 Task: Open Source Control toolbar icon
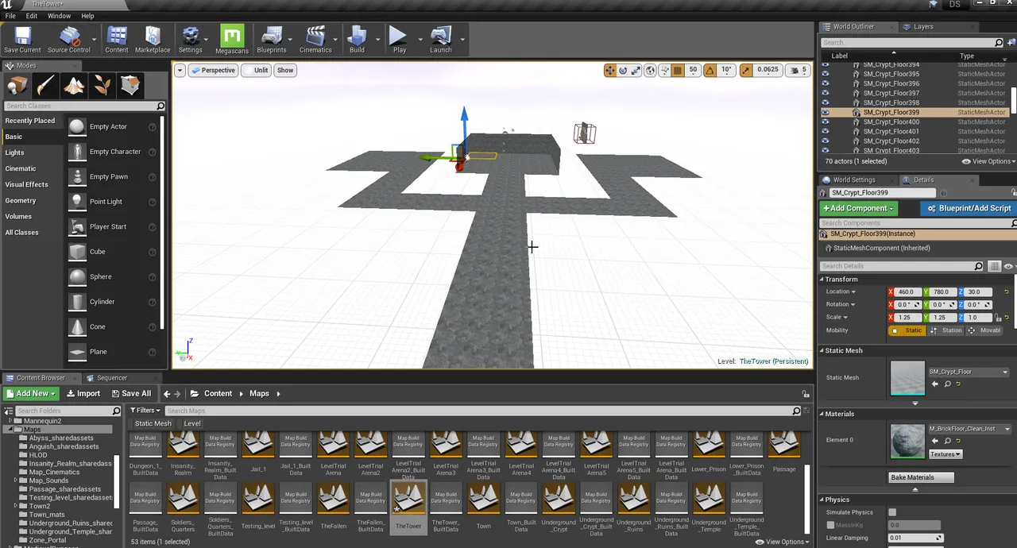pyautogui.click(x=69, y=40)
